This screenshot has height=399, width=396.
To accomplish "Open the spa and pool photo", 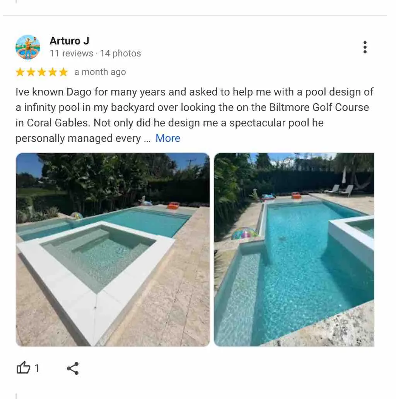I will click(x=113, y=250).
